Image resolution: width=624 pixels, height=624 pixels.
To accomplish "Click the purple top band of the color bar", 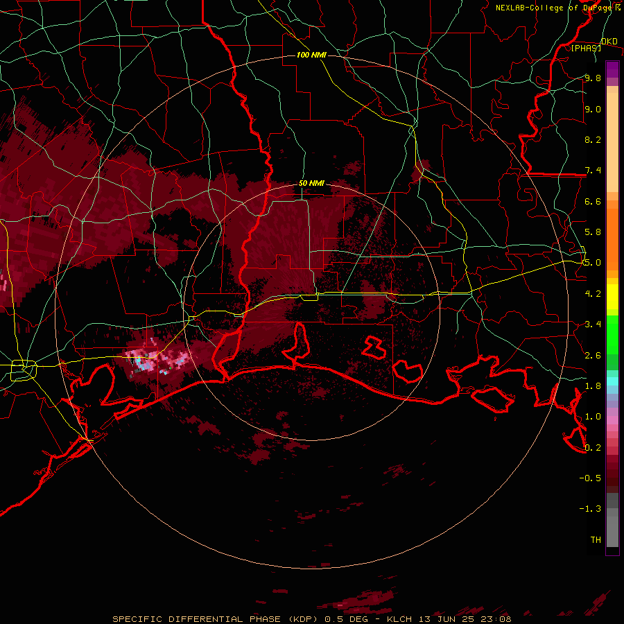I will tap(612, 69).
